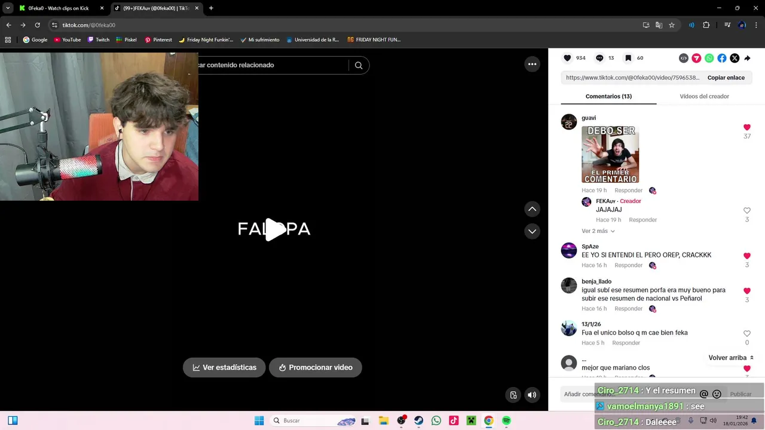Click the auto-scroll icon beside the volume button
The height and width of the screenshot is (430, 765).
pyautogui.click(x=513, y=395)
